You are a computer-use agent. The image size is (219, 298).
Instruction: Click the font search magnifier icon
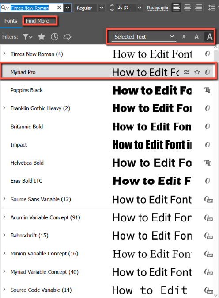4,8
